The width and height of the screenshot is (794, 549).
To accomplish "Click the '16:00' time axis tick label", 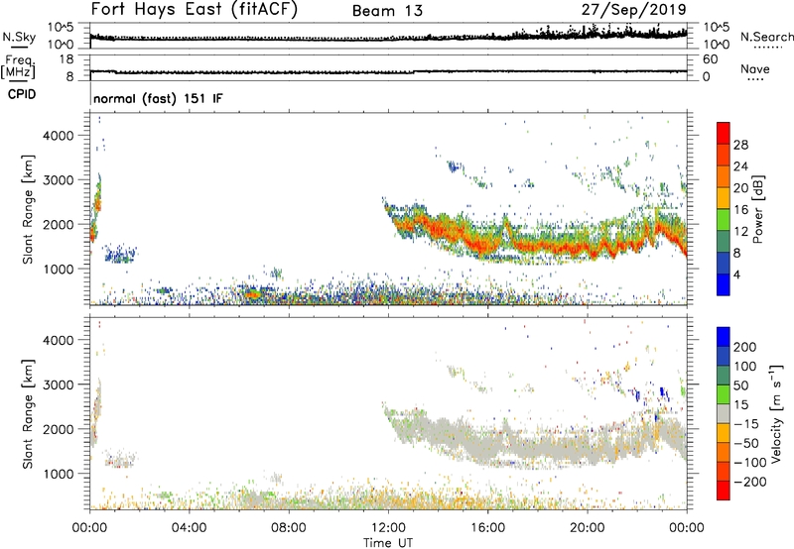I will (487, 528).
